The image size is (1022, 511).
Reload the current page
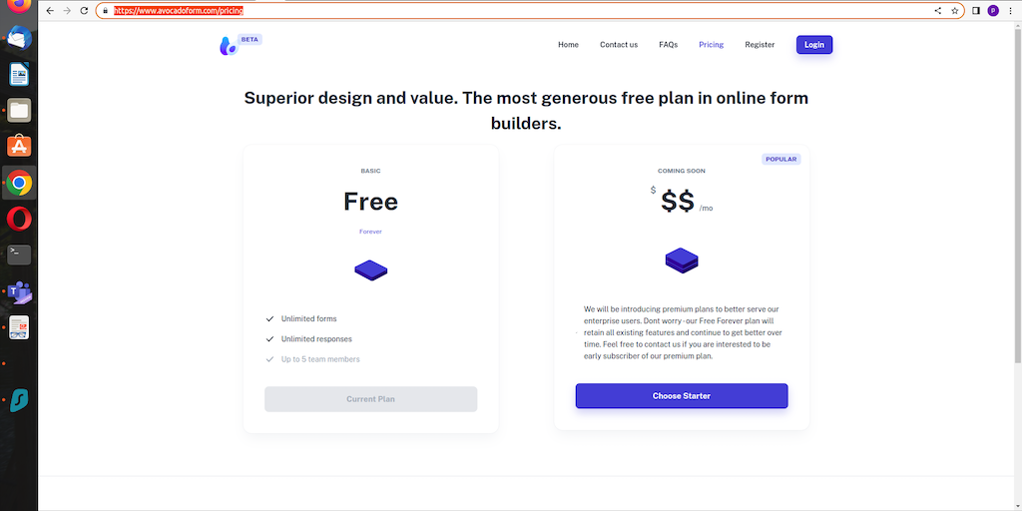(x=84, y=10)
